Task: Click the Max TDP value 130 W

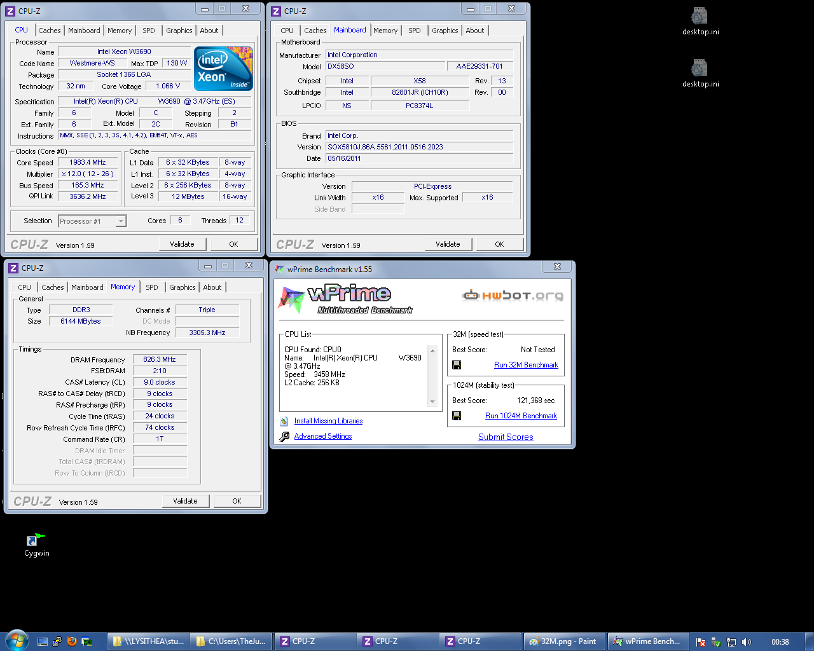Action: [x=177, y=63]
